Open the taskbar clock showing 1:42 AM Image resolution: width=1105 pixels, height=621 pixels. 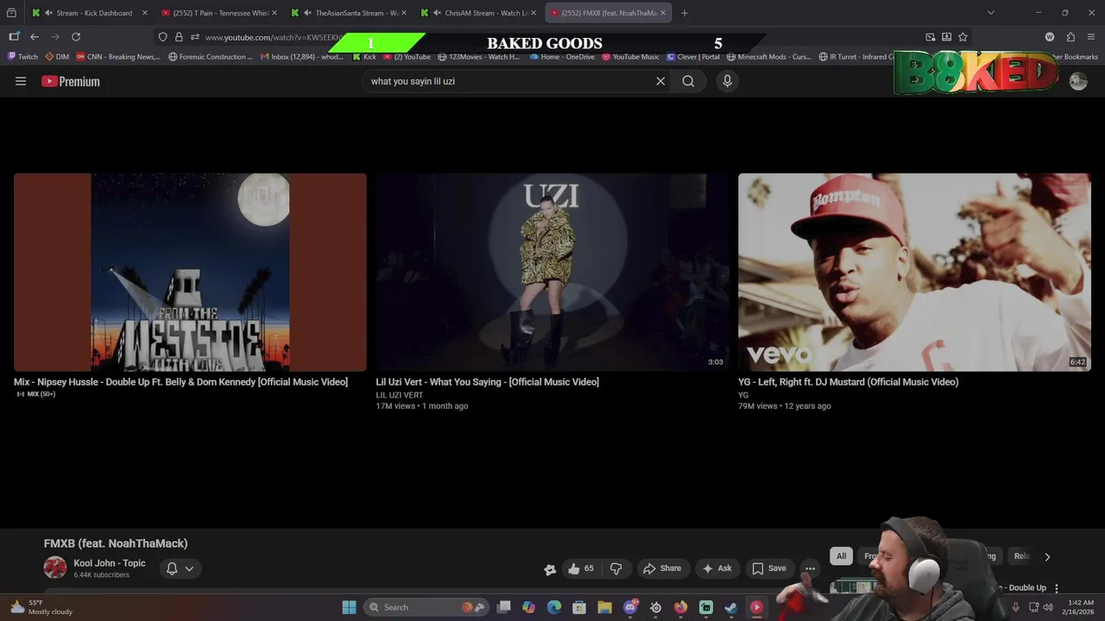[1080, 607]
